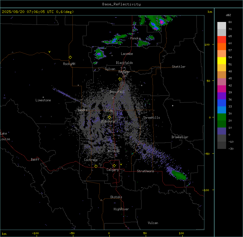
Task: Click the Drumheller label
Action: pyautogui.click(x=180, y=137)
